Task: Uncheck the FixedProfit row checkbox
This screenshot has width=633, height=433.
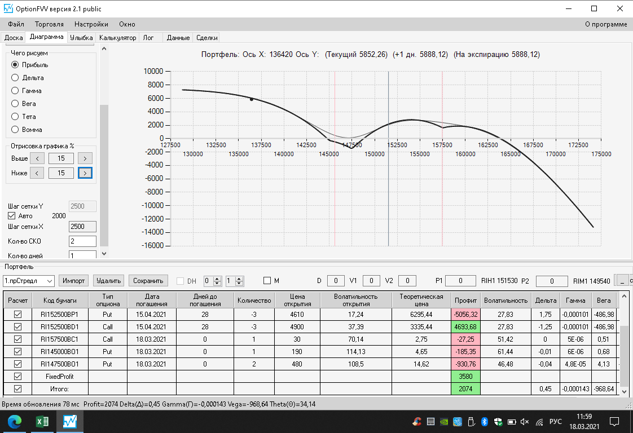Action: (17, 376)
